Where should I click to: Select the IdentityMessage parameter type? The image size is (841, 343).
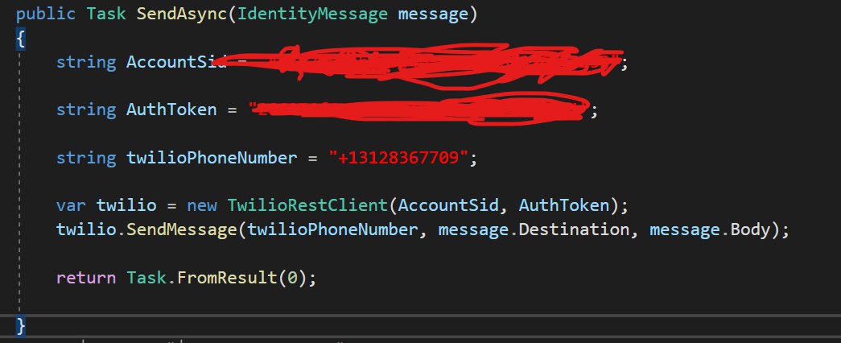point(312,14)
